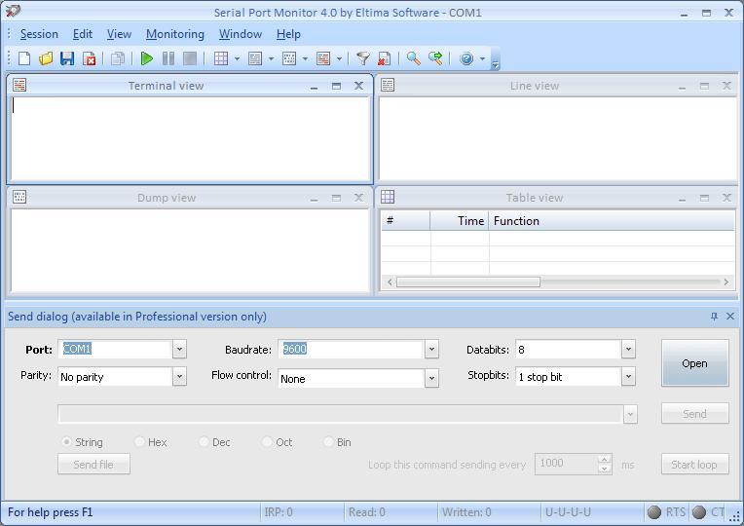Click the Table view grid toolbar icon
Screen dimensions: 744x526
[x=221, y=58]
